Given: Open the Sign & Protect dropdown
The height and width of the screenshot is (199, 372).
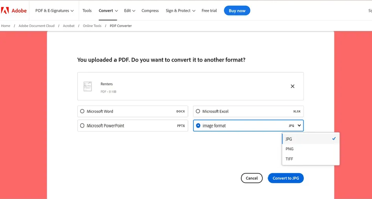Looking at the screenshot, I should (x=180, y=11).
